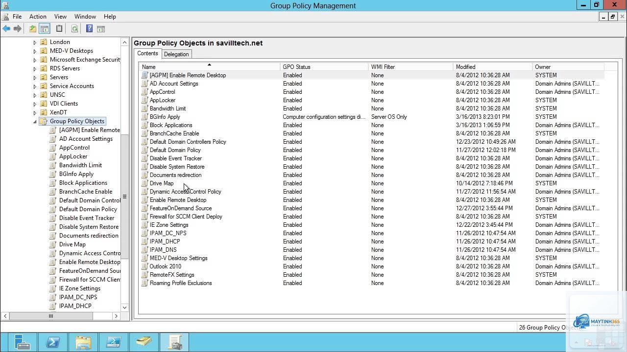
Task: Select Default Domain Policy in the contents list
Action: tap(175, 150)
